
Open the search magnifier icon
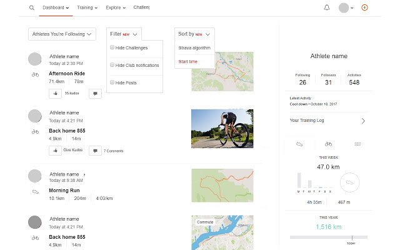[32, 7]
